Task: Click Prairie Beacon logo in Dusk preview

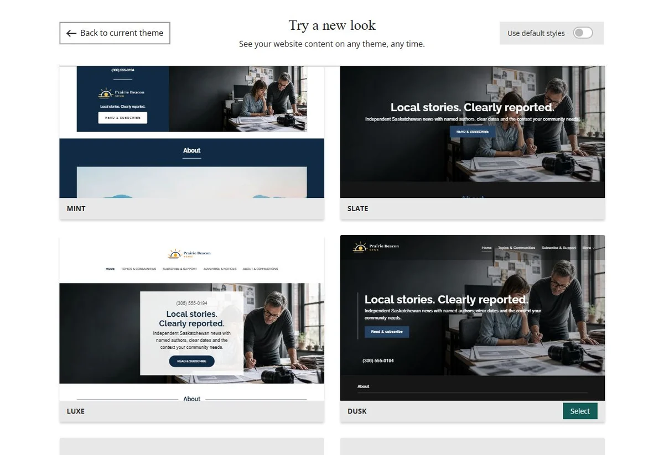Action: click(x=376, y=247)
